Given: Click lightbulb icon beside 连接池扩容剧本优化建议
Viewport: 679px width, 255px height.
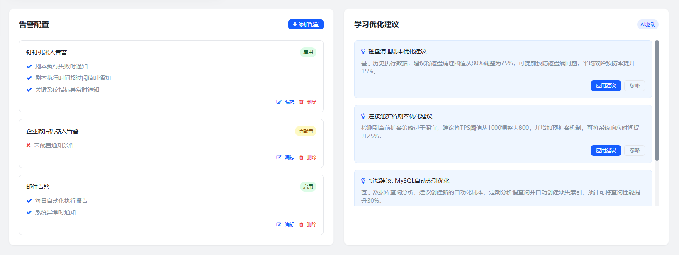Looking at the screenshot, I should (363, 117).
